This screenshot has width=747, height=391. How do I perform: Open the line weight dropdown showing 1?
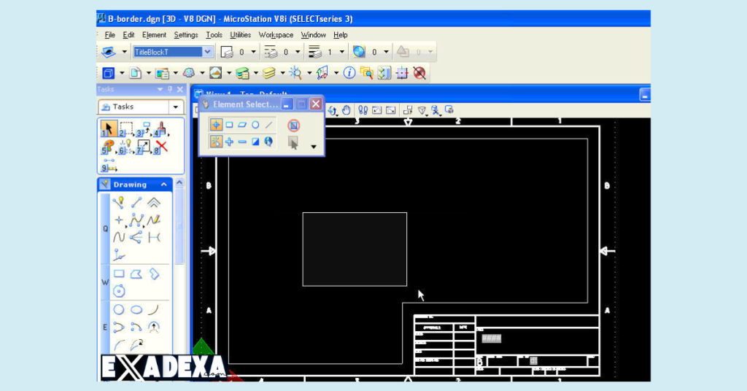point(341,52)
